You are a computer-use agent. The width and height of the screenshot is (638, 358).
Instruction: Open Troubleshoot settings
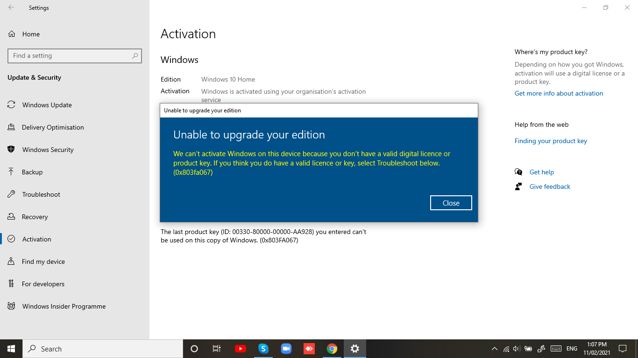click(75, 194)
